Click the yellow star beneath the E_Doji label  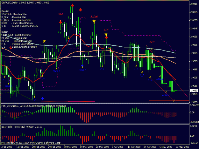coord(94,21)
